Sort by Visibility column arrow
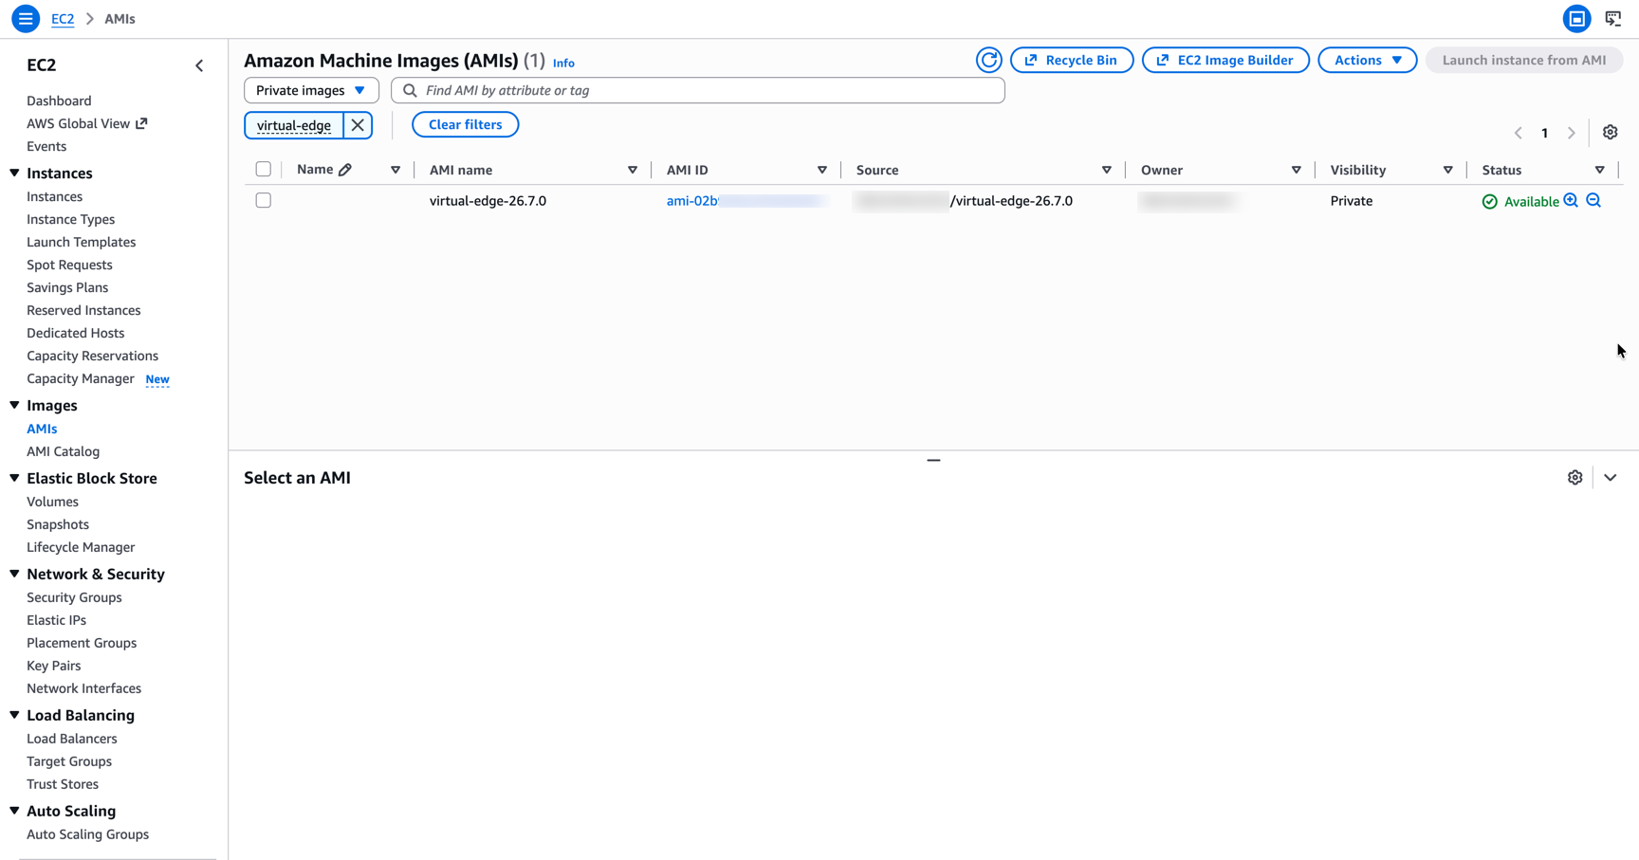 tap(1448, 171)
